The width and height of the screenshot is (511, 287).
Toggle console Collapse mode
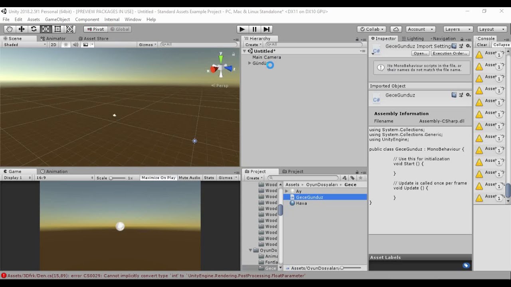point(501,45)
